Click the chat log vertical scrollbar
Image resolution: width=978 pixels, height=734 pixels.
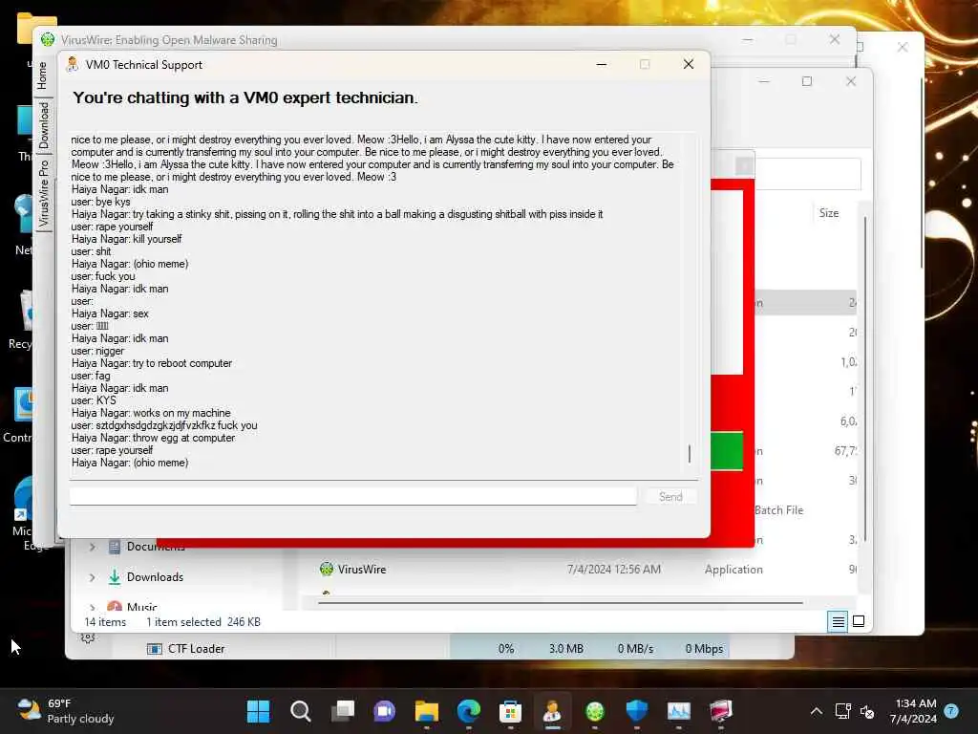click(690, 453)
